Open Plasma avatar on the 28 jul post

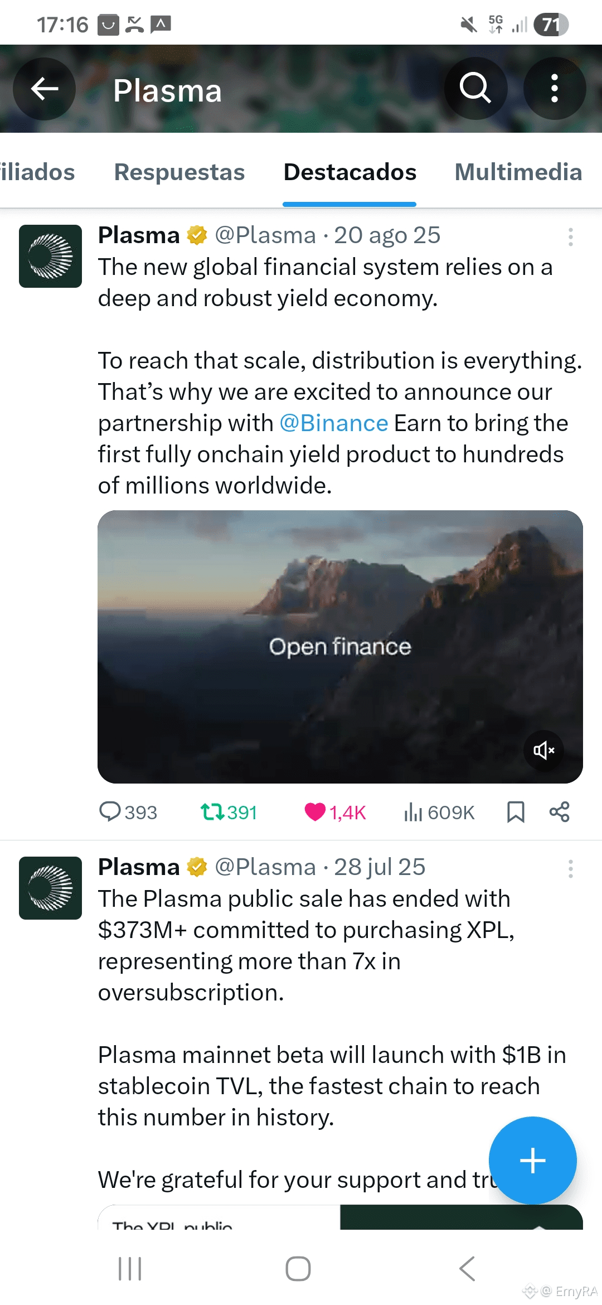click(50, 888)
